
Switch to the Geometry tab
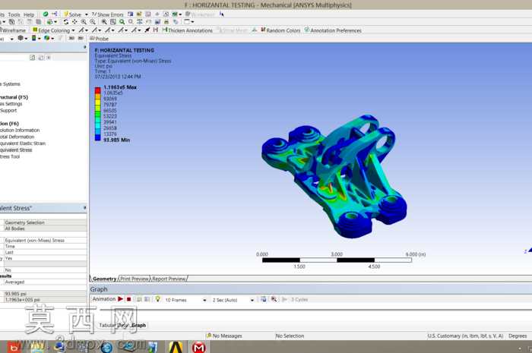[x=104, y=279]
